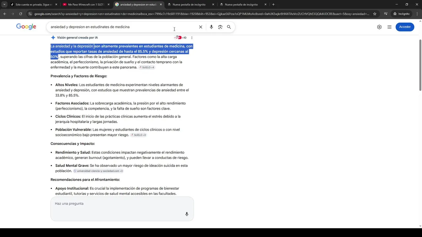Open Chrome three-dot menu
The image size is (422, 237).
(417, 14)
